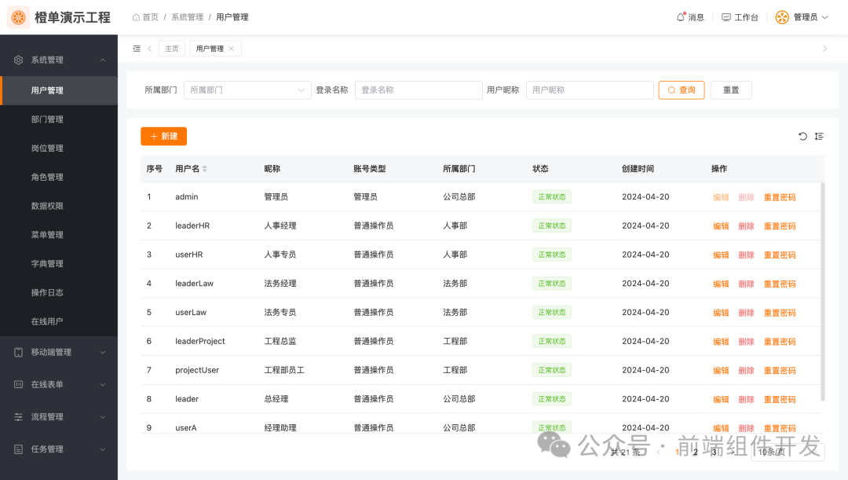Collapse the 系统管理 sidebar section
The height and width of the screenshot is (480, 848).
pos(102,59)
